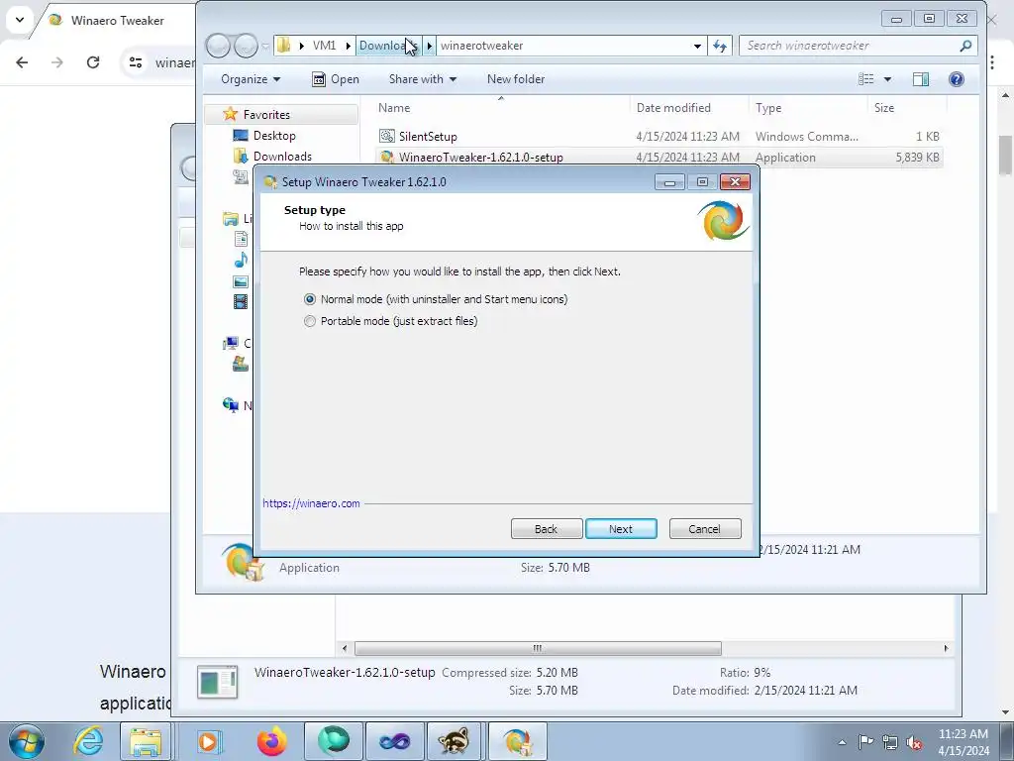Click Libraries icon in sidebar
The image size is (1014, 761).
(230, 219)
